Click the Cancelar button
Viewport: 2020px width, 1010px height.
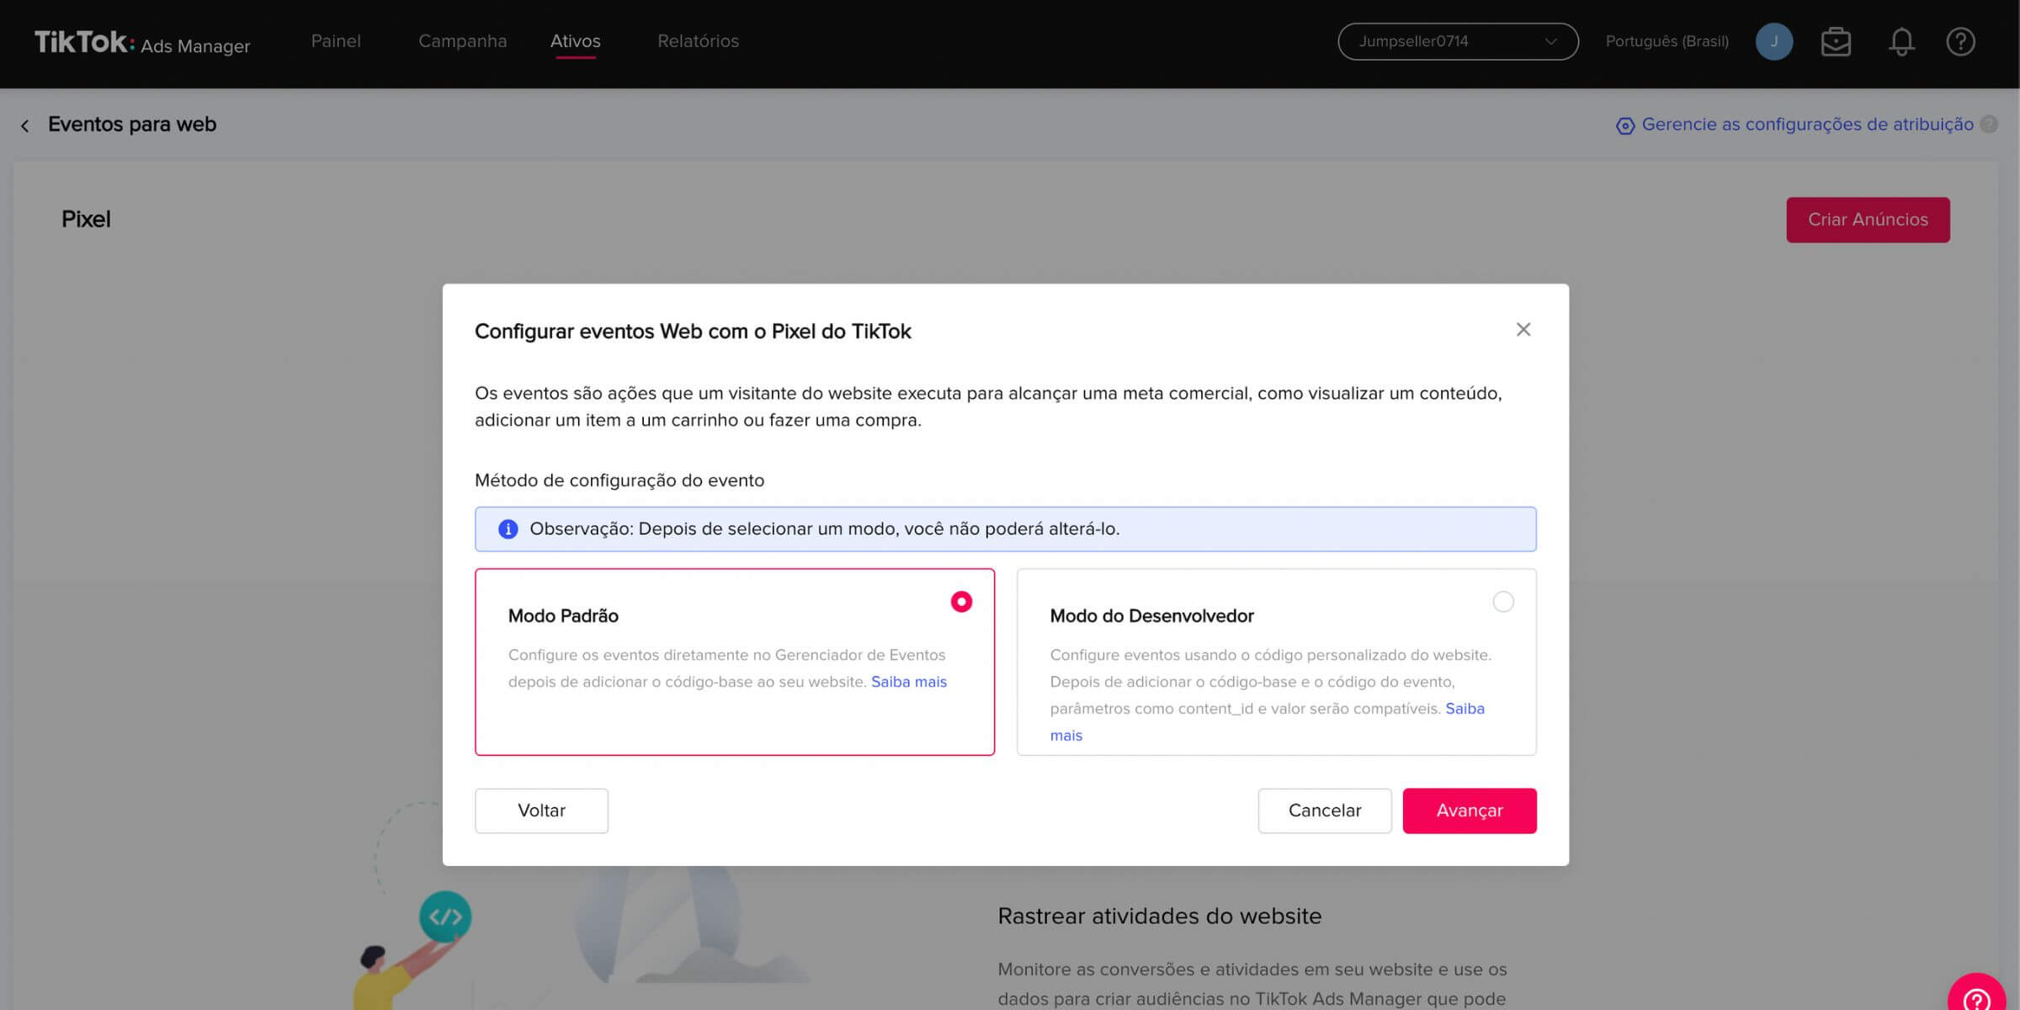coord(1324,811)
